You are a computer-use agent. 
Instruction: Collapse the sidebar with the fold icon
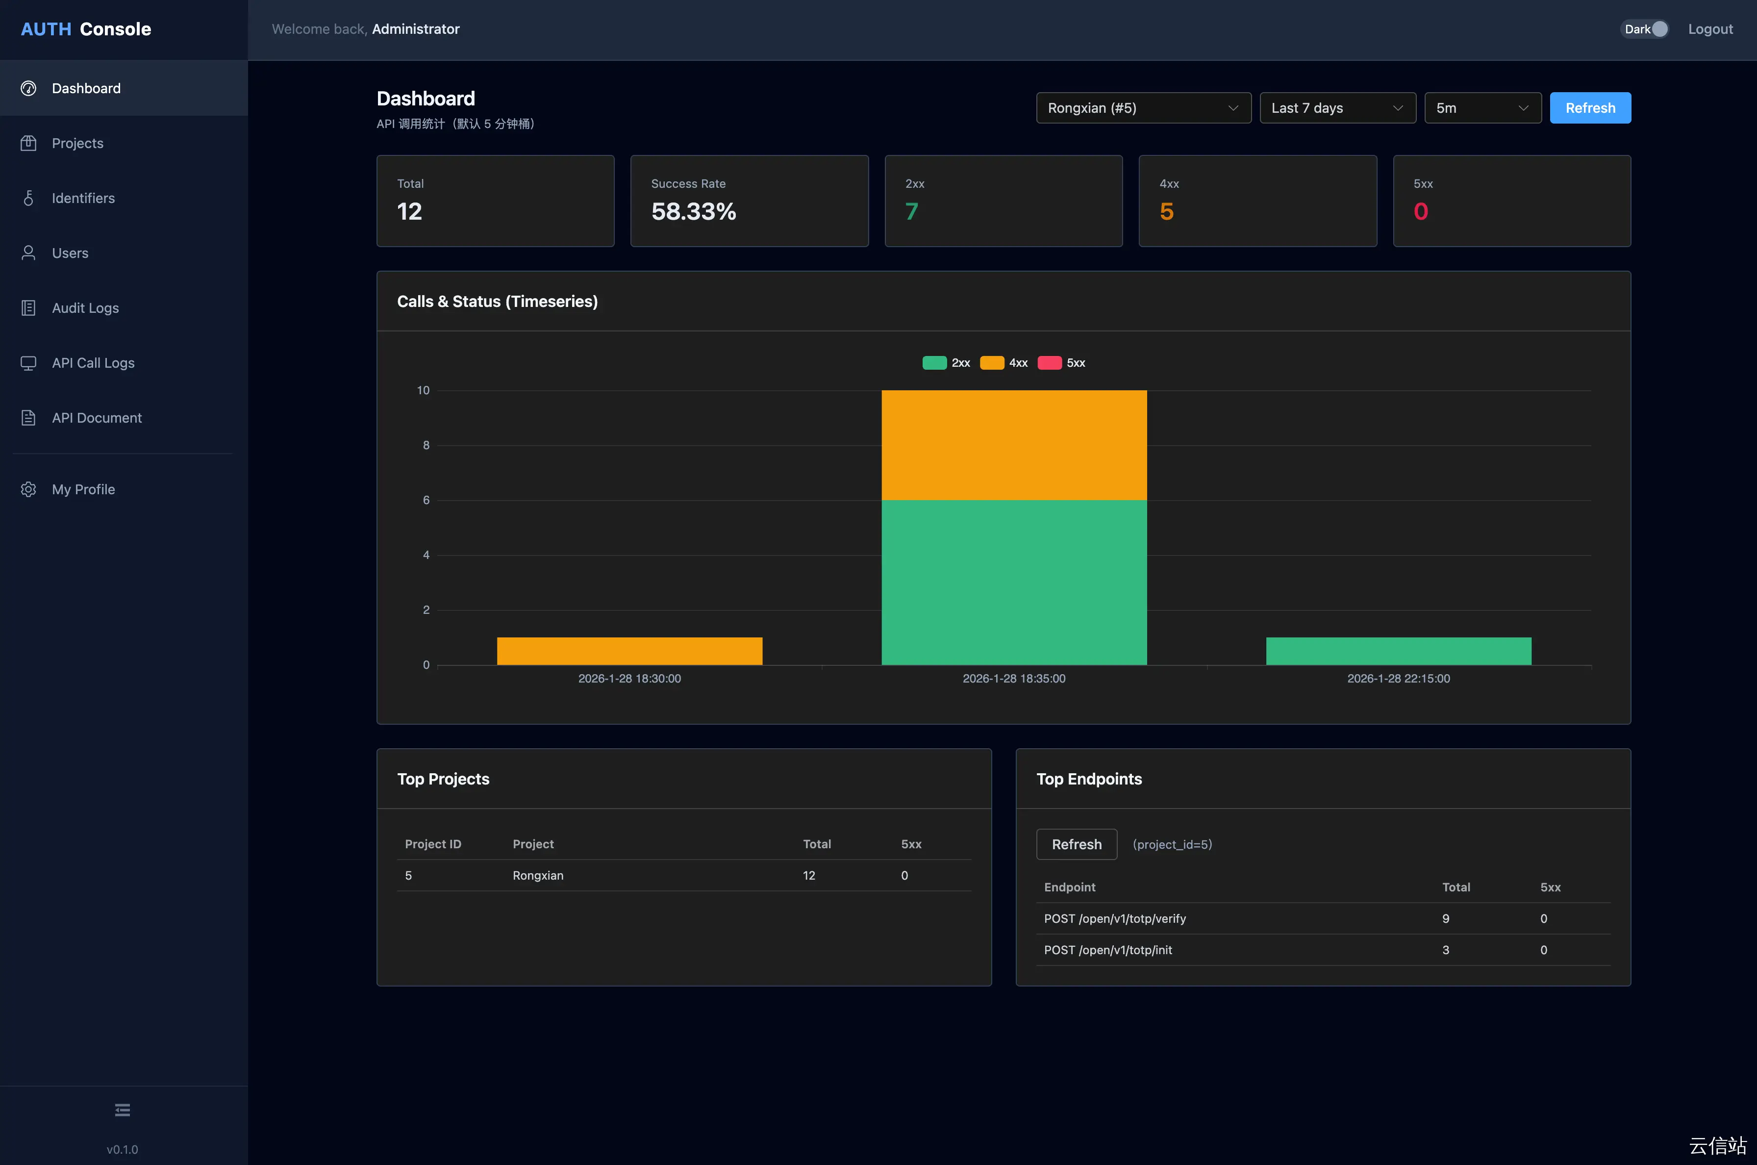pos(123,1110)
